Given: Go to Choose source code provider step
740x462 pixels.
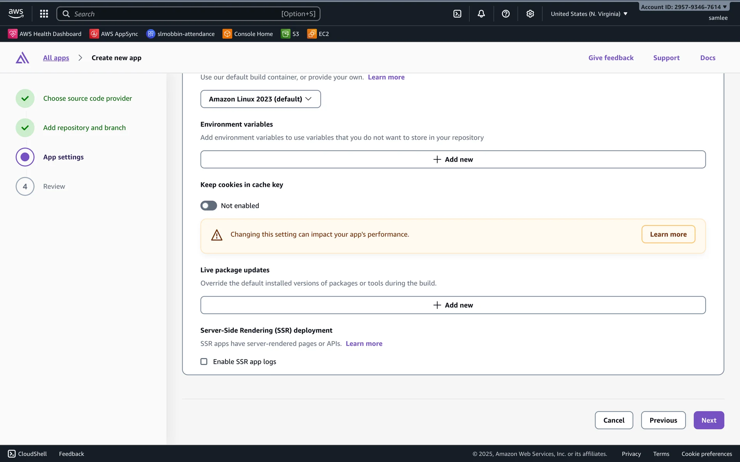Looking at the screenshot, I should (87, 99).
